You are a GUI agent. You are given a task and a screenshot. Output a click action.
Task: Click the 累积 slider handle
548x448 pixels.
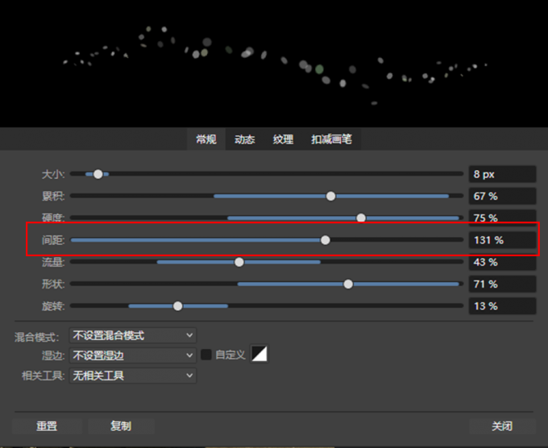330,196
